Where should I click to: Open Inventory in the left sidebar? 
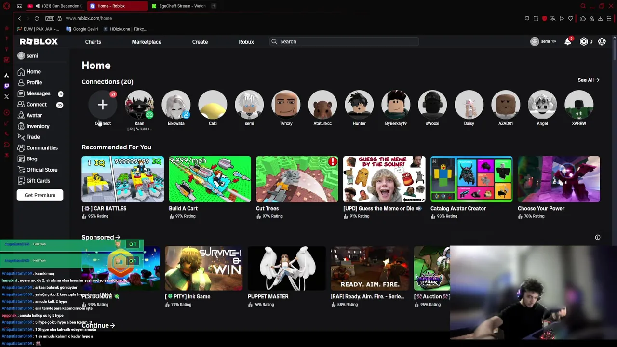[38, 126]
